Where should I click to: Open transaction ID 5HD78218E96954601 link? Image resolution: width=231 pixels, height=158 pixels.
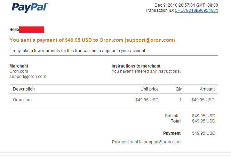196,10
